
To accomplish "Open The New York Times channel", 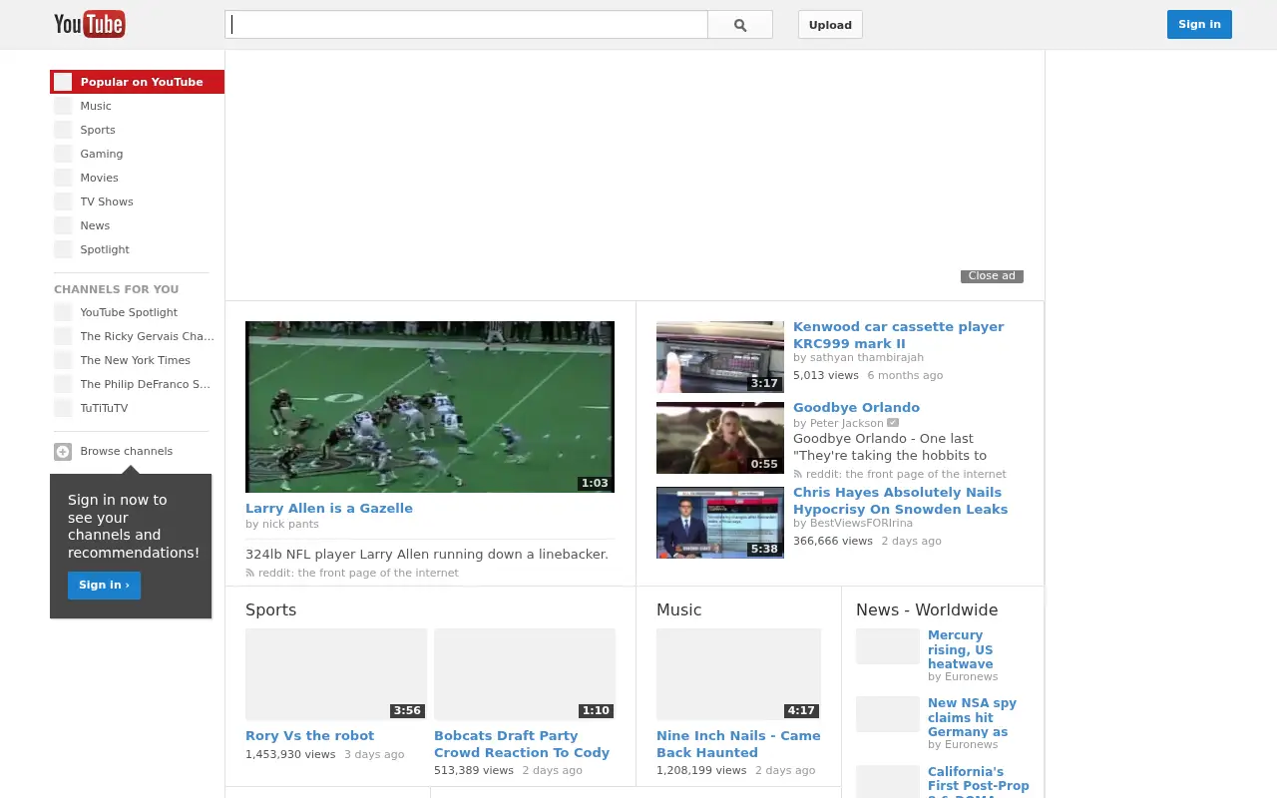I will click(x=137, y=360).
